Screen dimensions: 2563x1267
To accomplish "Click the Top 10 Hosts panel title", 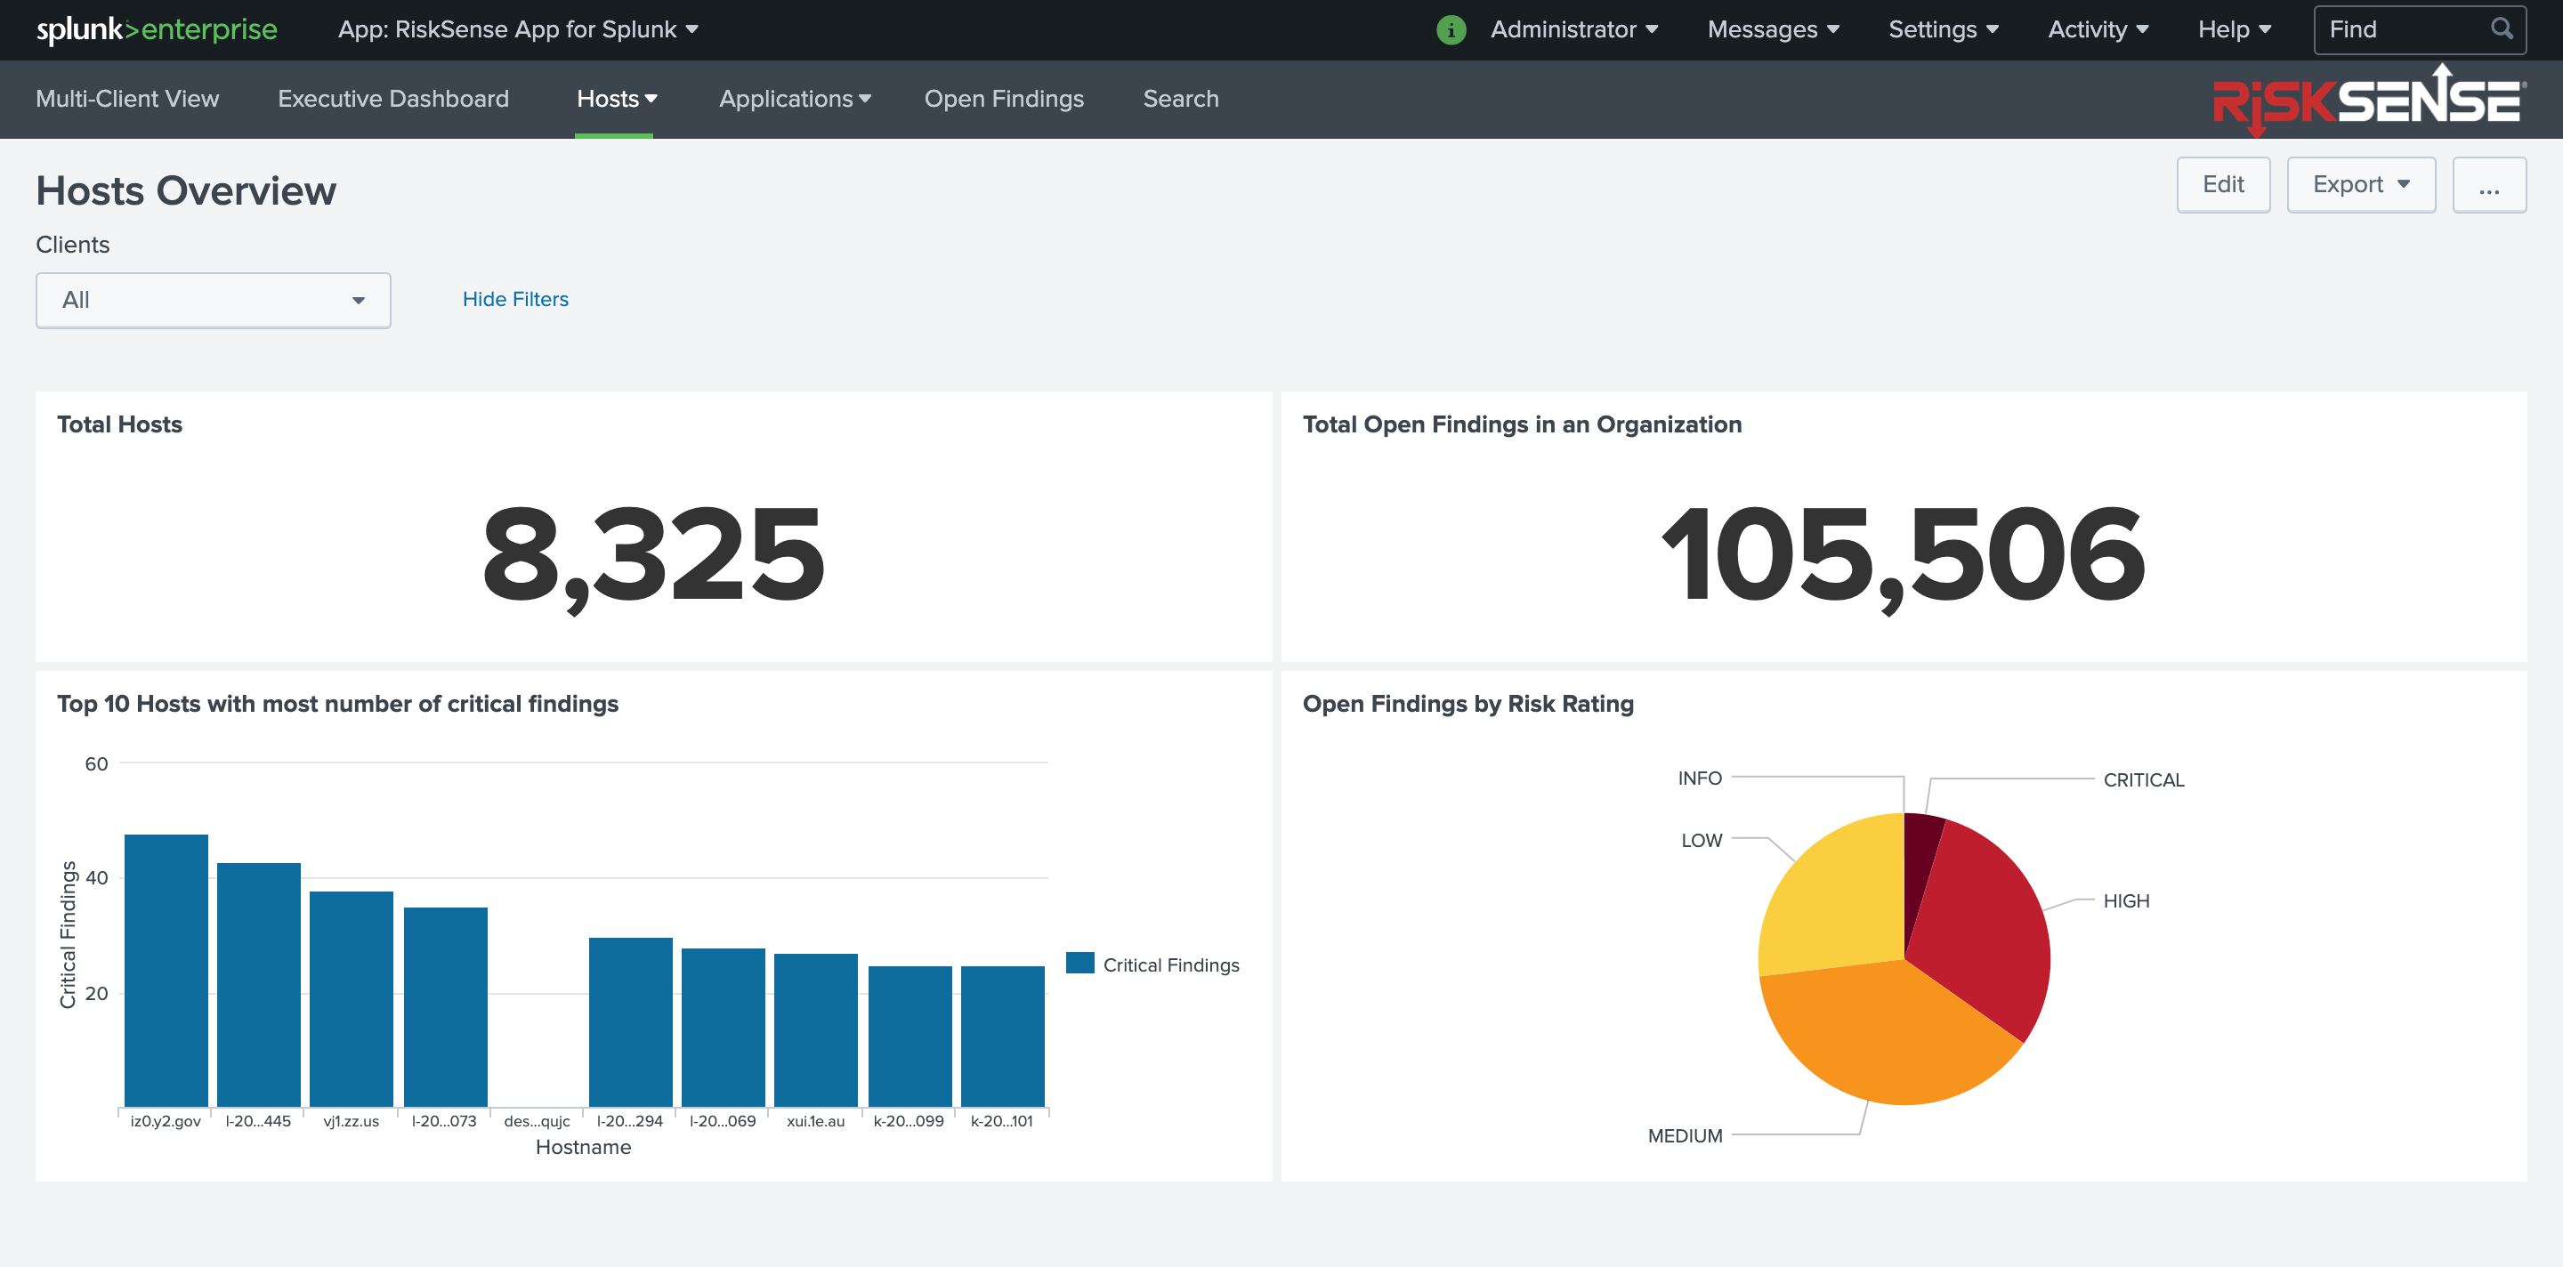I will [x=337, y=704].
